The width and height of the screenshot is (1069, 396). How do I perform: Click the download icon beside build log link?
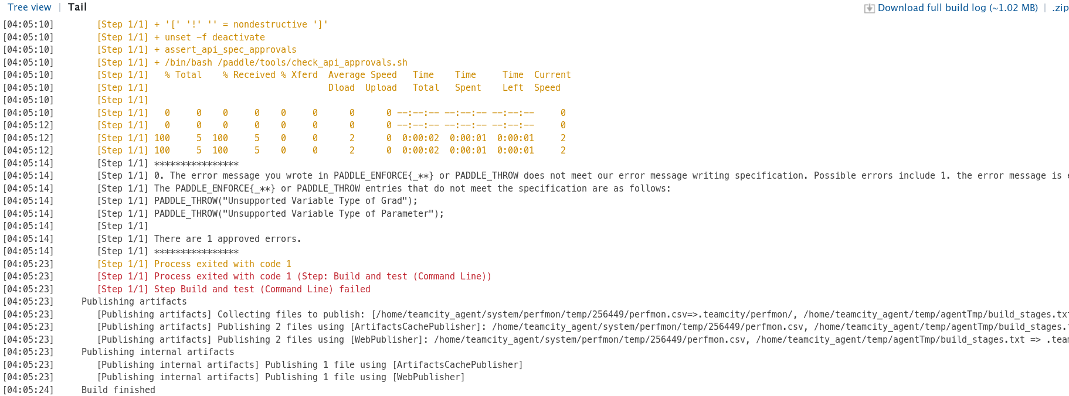pyautogui.click(x=869, y=8)
